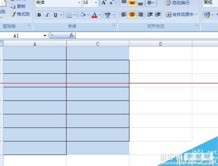This screenshot has width=218, height=166.
Task: Open Name Box dropdown arrow
Action: pos(45,36)
